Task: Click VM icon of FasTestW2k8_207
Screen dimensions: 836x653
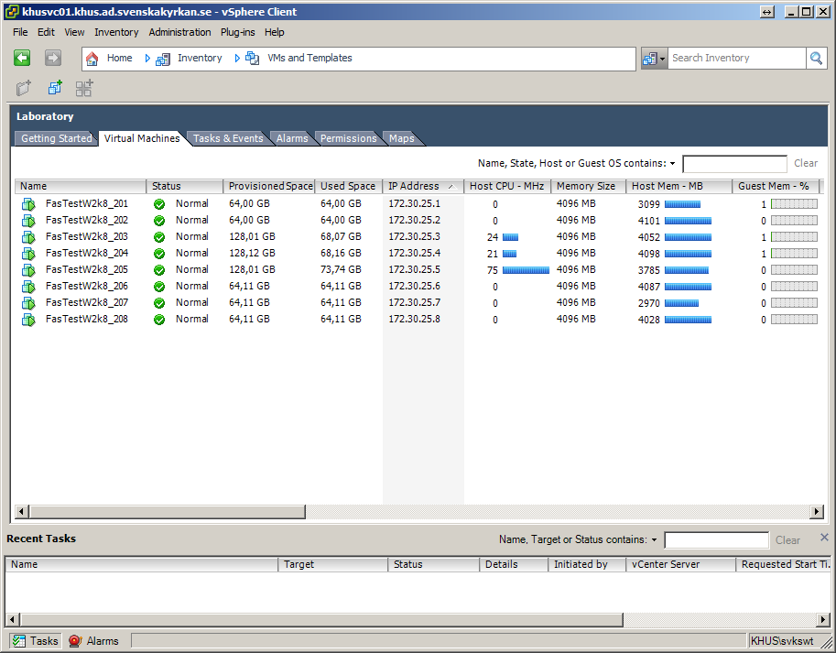Action: click(x=28, y=303)
